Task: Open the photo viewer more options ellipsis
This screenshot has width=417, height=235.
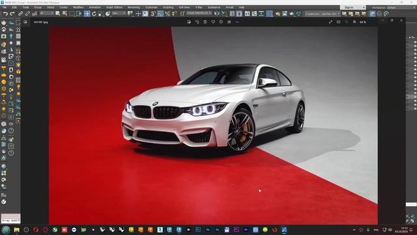Action: click(237, 22)
